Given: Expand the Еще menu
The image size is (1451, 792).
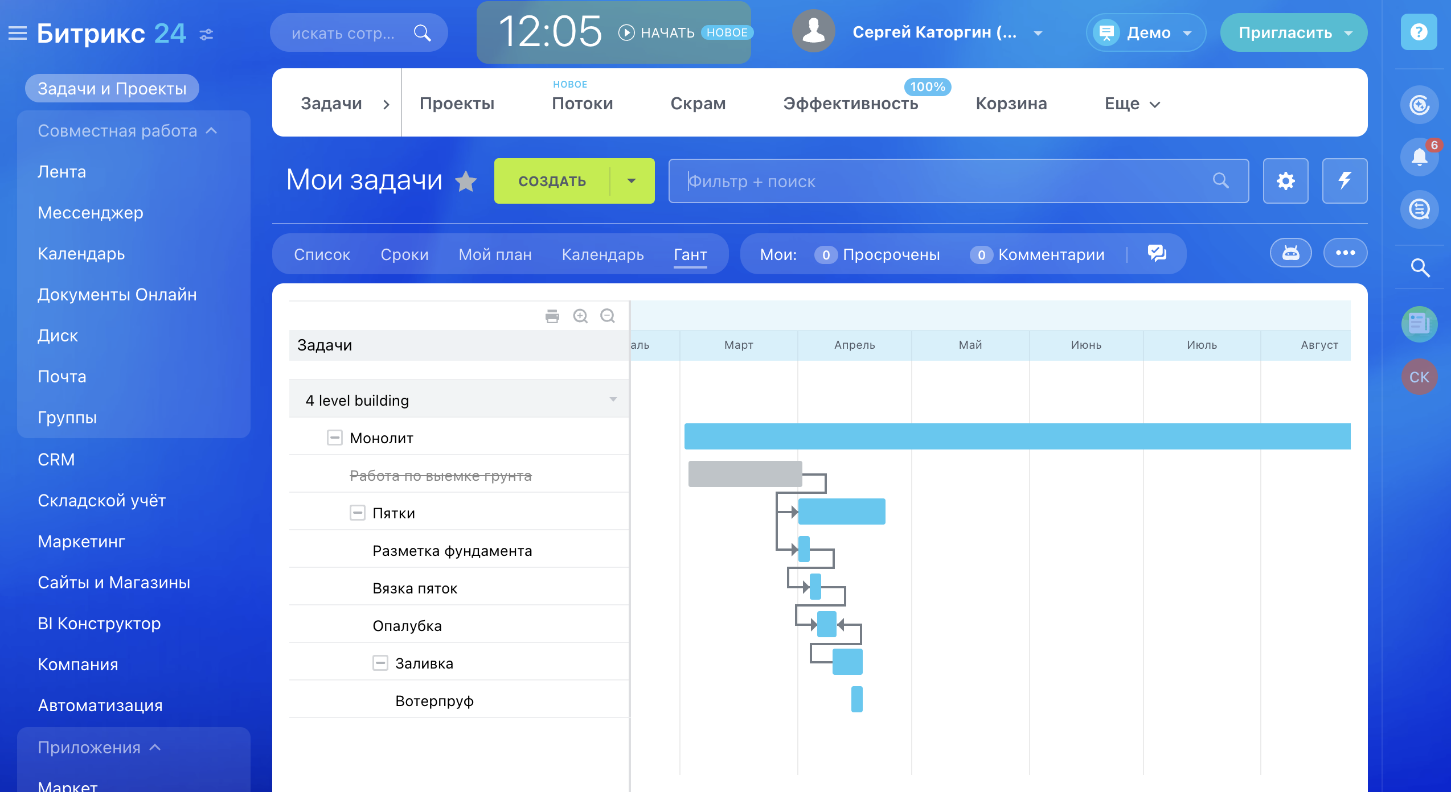Looking at the screenshot, I should [x=1132, y=104].
